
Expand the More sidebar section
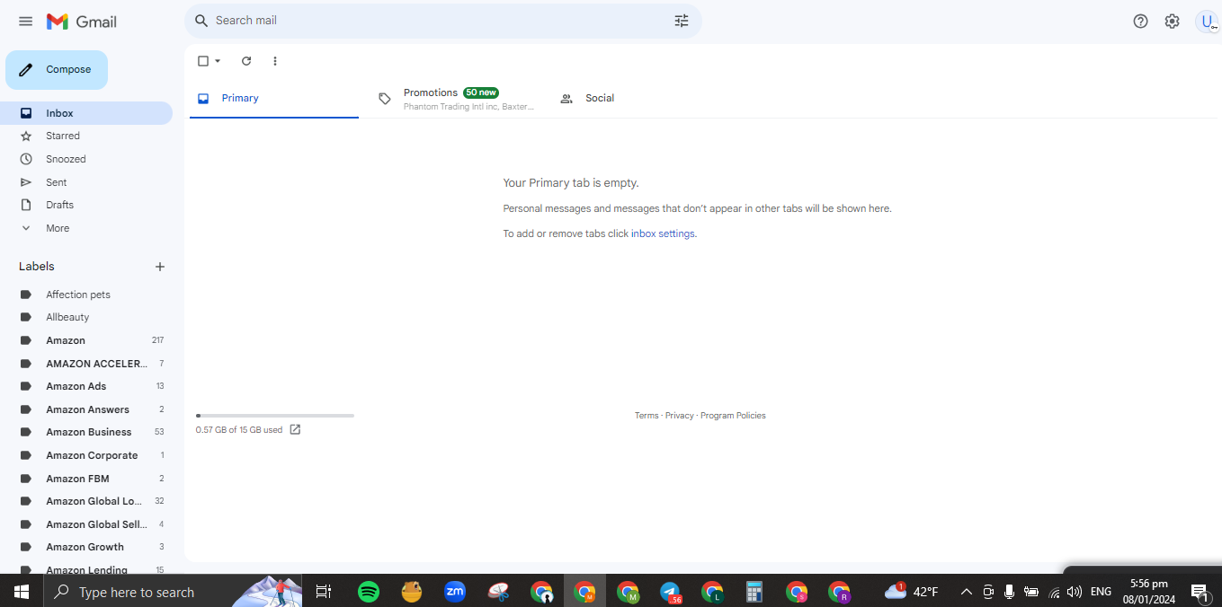86,228
